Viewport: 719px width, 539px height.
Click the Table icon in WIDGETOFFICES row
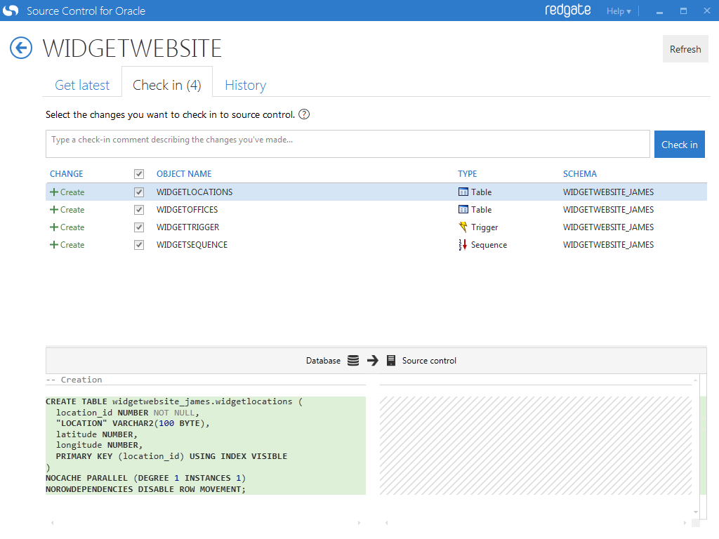point(463,209)
